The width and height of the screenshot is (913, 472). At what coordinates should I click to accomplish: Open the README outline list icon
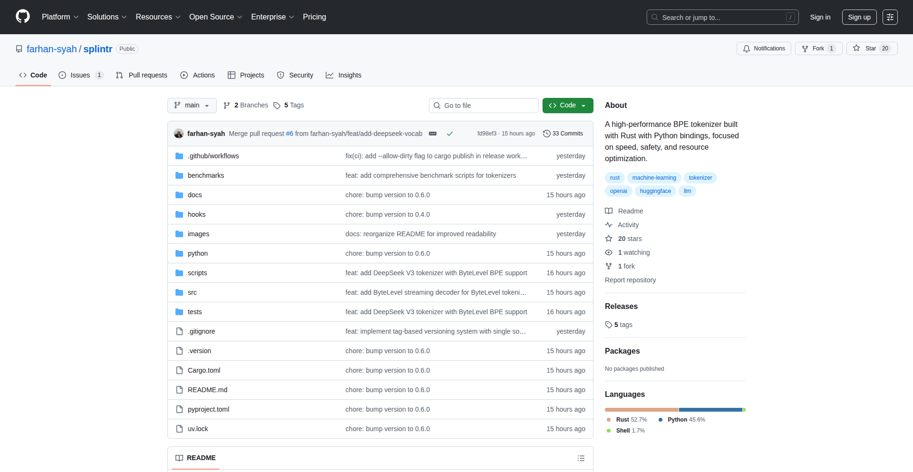point(581,458)
